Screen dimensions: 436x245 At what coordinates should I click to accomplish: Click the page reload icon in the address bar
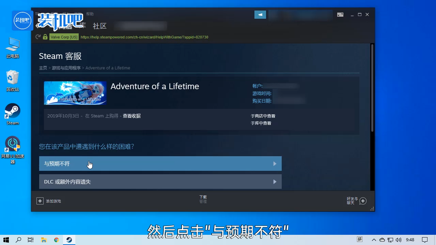pyautogui.click(x=38, y=37)
